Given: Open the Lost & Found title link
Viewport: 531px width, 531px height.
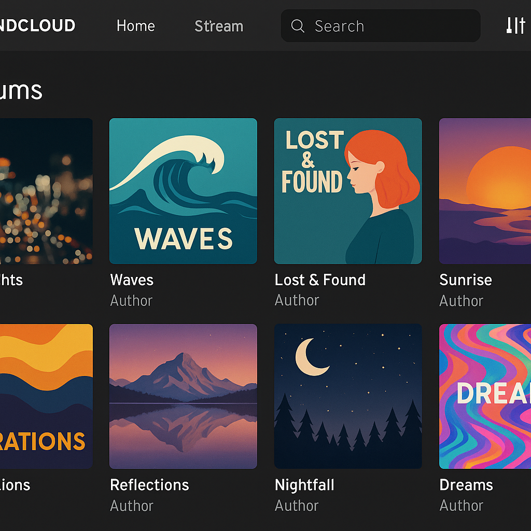Looking at the screenshot, I should point(320,280).
